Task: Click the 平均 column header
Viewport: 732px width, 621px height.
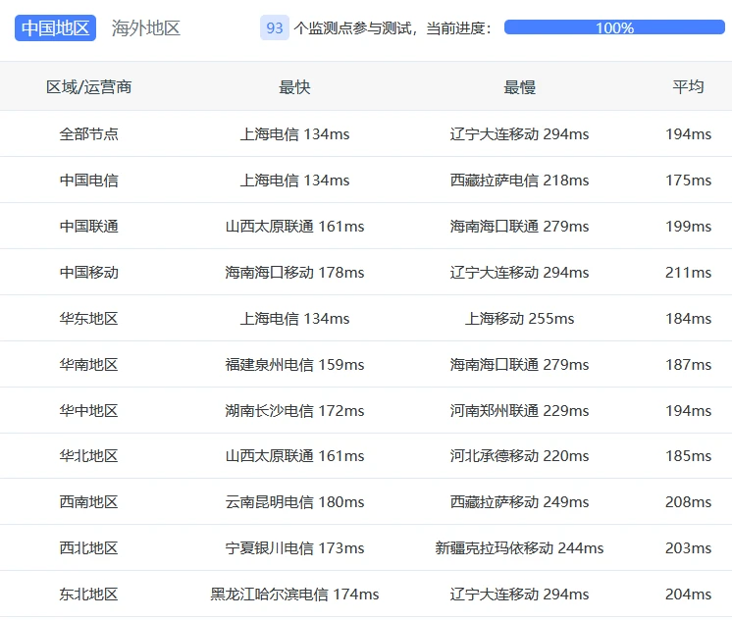Action: point(688,87)
